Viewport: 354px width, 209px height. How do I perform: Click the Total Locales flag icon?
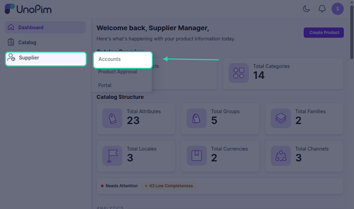click(x=112, y=156)
